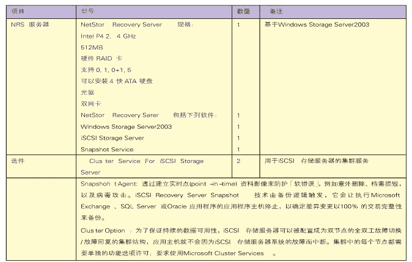Viewport: 412px width, 262px height.
Task: Click the 项目 column header
Action: 18,12
